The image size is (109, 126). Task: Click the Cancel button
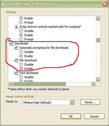(94, 116)
